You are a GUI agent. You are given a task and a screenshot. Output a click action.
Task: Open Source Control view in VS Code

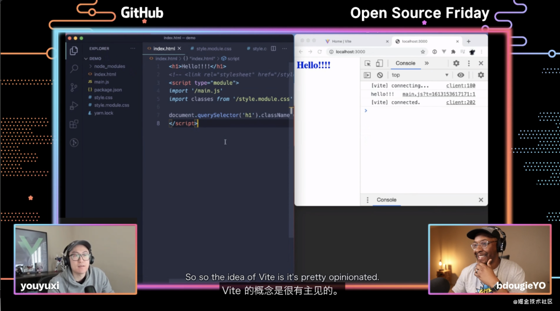click(74, 87)
